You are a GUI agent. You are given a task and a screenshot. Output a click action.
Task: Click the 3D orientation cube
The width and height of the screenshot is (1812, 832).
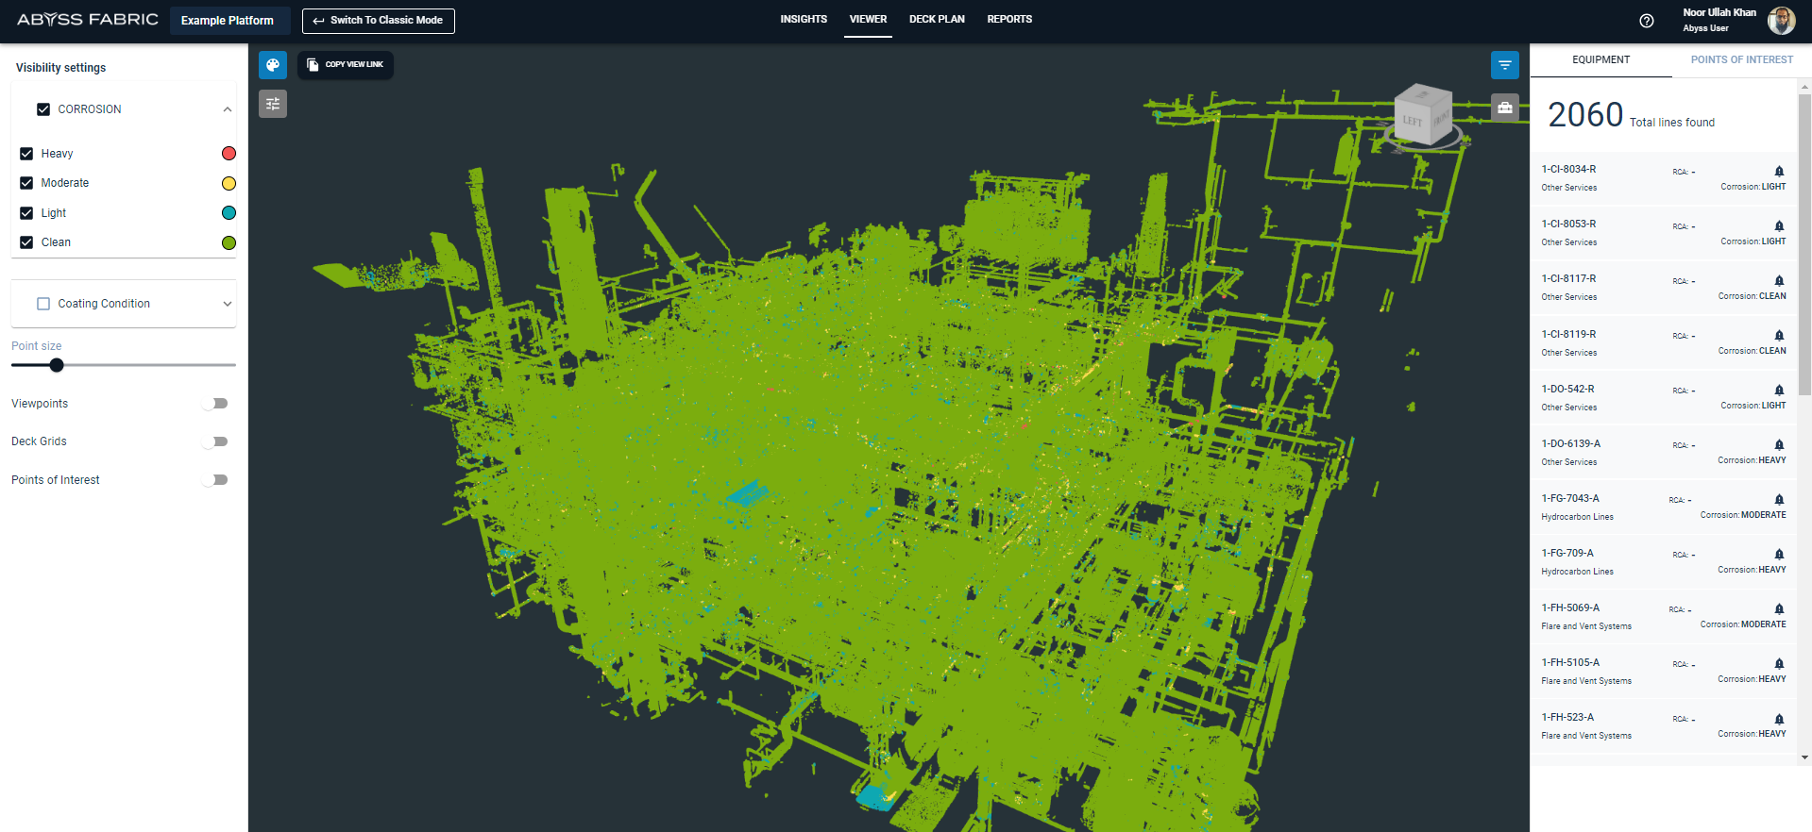point(1423,116)
